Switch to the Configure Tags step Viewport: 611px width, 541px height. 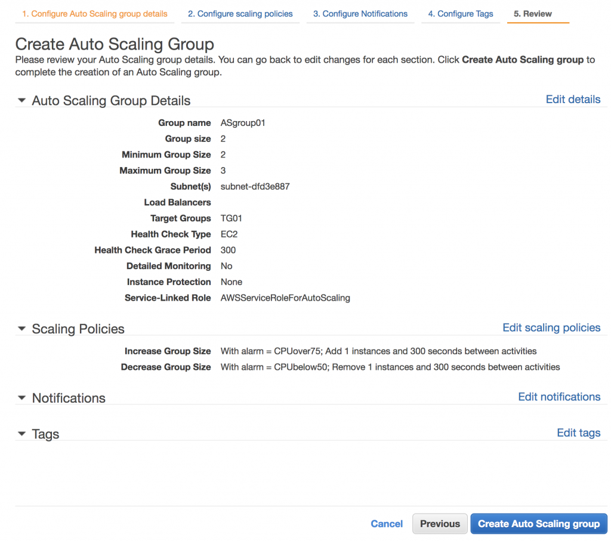point(461,13)
